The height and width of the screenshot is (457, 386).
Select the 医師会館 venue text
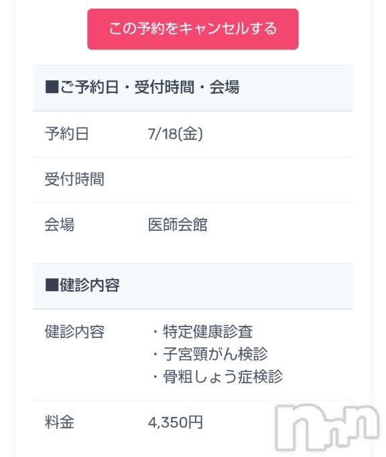click(178, 224)
